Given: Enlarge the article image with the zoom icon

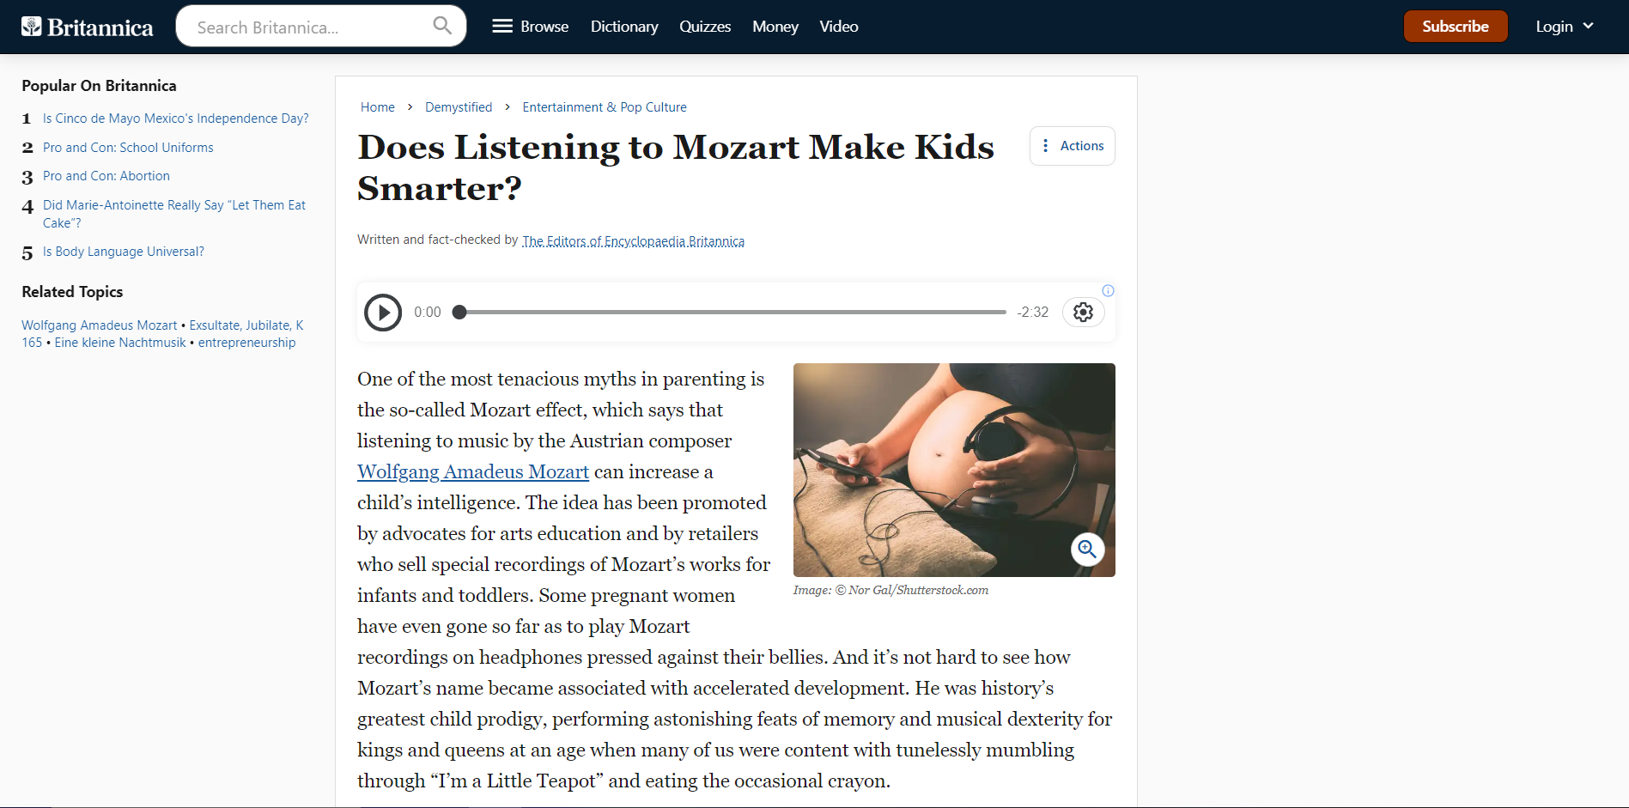Looking at the screenshot, I should click(x=1087, y=549).
